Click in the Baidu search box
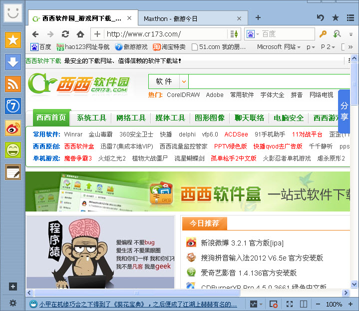Screen dimensions: 359x311 coord(287,34)
